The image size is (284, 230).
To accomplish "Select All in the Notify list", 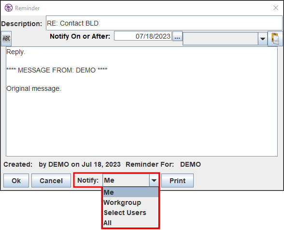I will (x=130, y=223).
